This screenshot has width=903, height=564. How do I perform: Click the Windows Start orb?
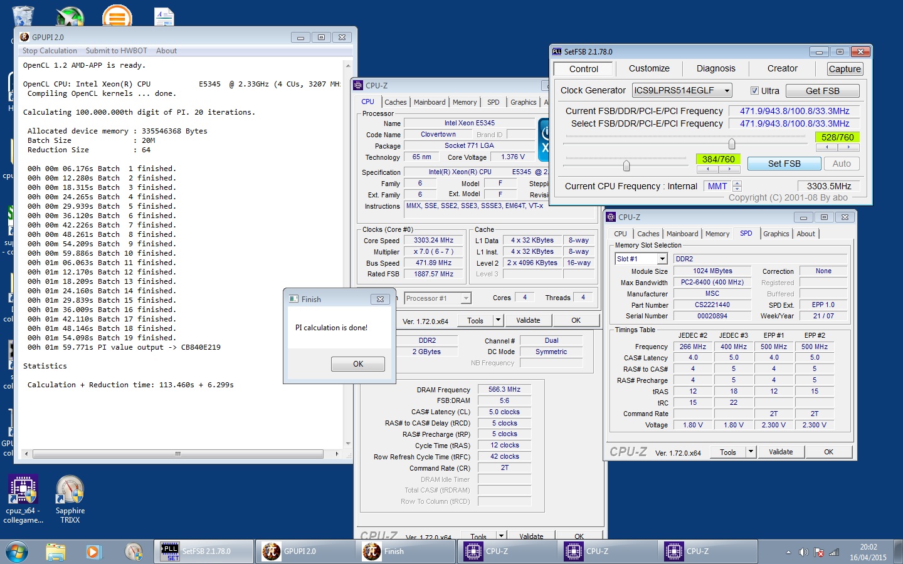click(17, 552)
